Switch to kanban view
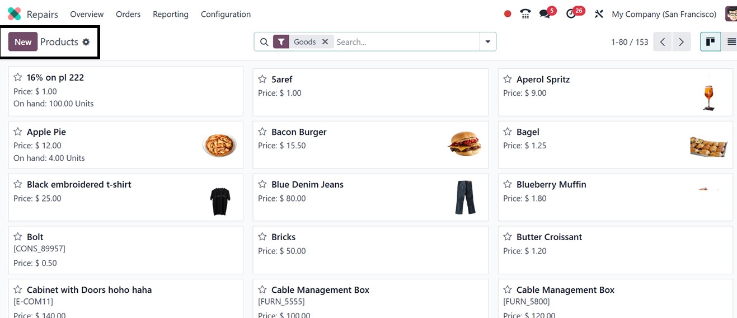The width and height of the screenshot is (737, 318). [x=710, y=42]
